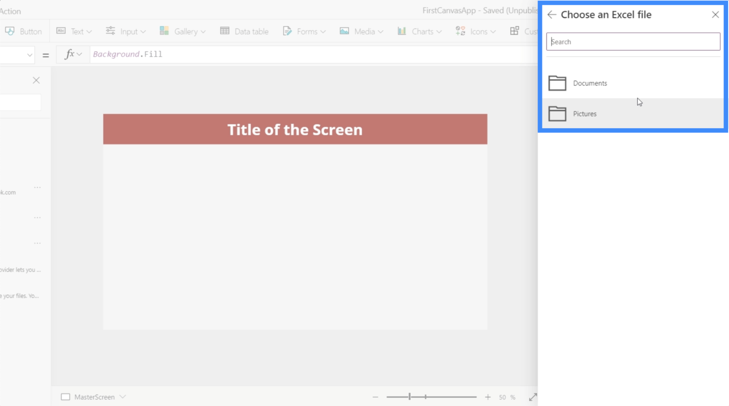Click the FirstCanvasApp - Saved title text

pos(480,11)
